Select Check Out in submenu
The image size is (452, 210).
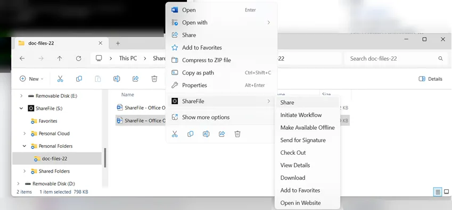click(307, 153)
